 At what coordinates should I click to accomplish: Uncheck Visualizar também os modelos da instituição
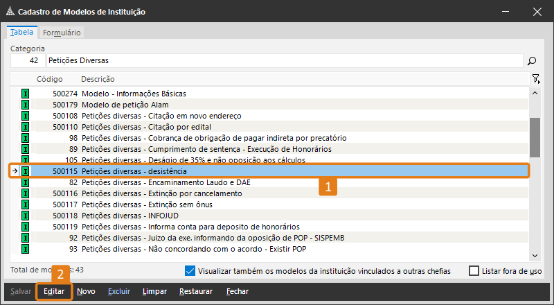(190, 271)
